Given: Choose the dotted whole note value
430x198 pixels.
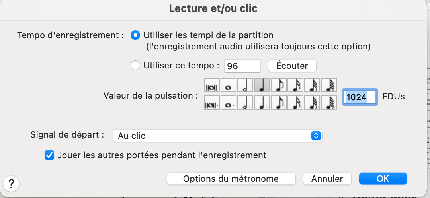Looking at the screenshot, I should 229,103.
